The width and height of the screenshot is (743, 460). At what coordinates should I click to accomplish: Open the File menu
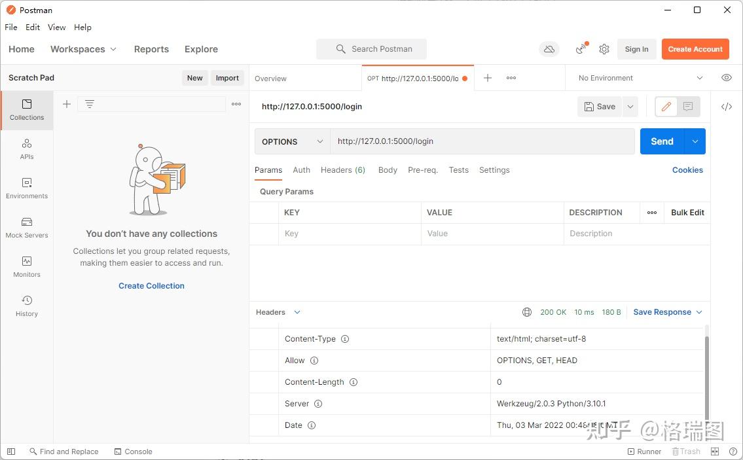click(11, 27)
